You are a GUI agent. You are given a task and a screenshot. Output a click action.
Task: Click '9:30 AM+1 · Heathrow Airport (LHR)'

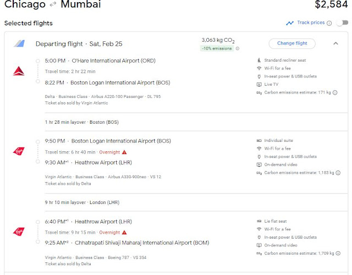88,163
